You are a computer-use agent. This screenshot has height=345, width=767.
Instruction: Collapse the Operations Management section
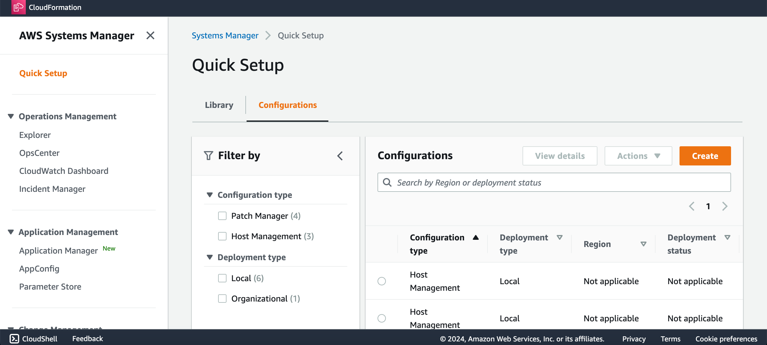[11, 116]
